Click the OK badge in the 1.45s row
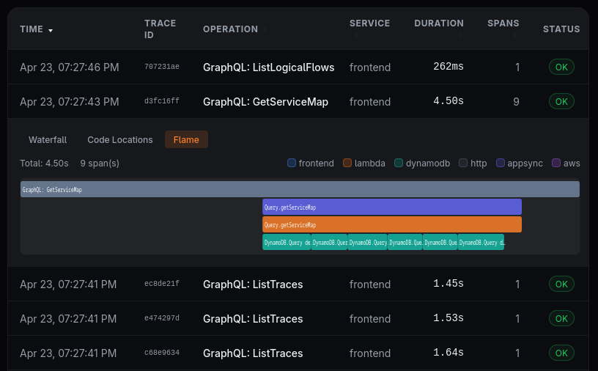Viewport: 598px width, 371px height. click(x=561, y=284)
